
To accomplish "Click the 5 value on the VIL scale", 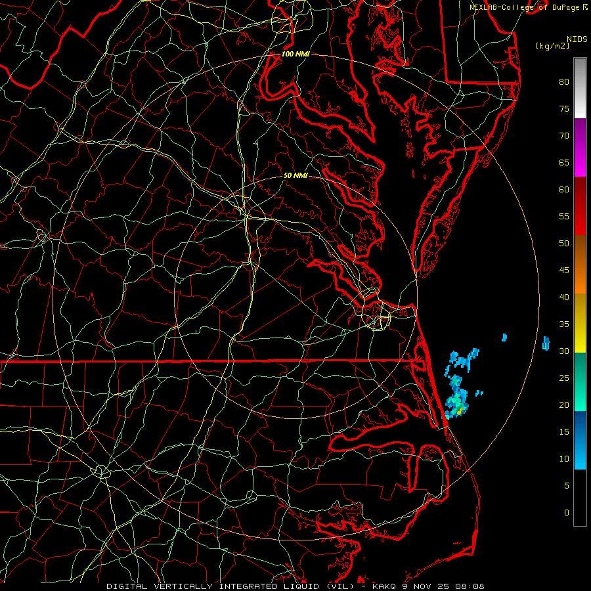I will coord(567,485).
